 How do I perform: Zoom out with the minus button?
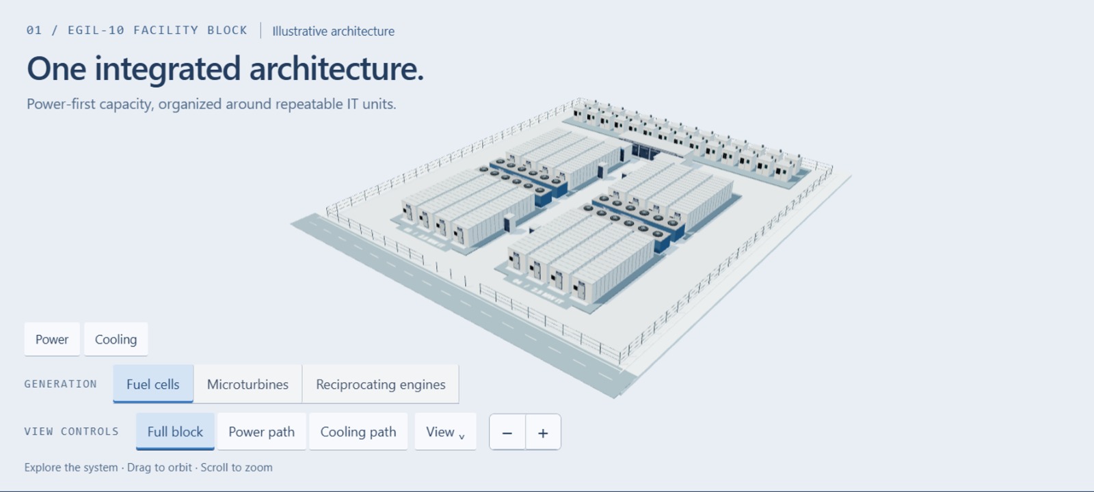click(507, 432)
